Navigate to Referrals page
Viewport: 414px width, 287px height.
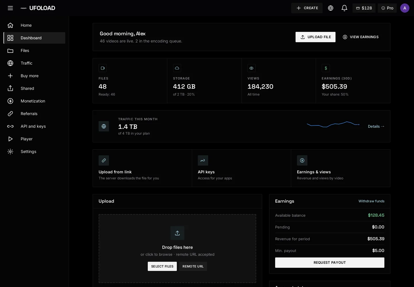tap(34, 114)
